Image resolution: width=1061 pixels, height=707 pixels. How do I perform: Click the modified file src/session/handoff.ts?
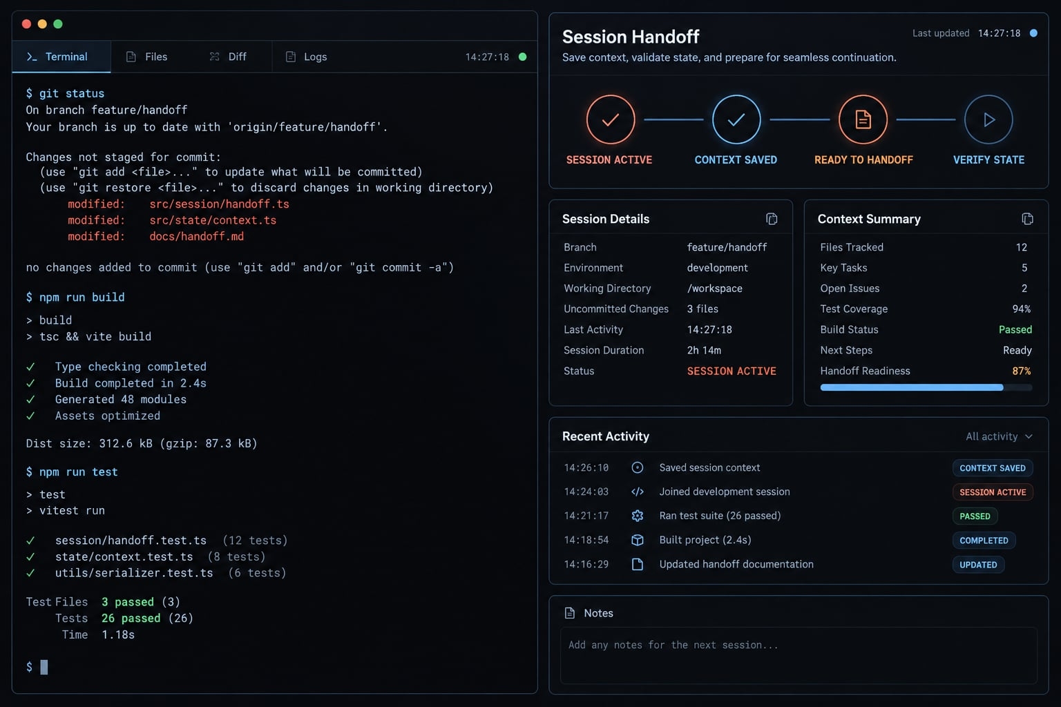(x=219, y=204)
